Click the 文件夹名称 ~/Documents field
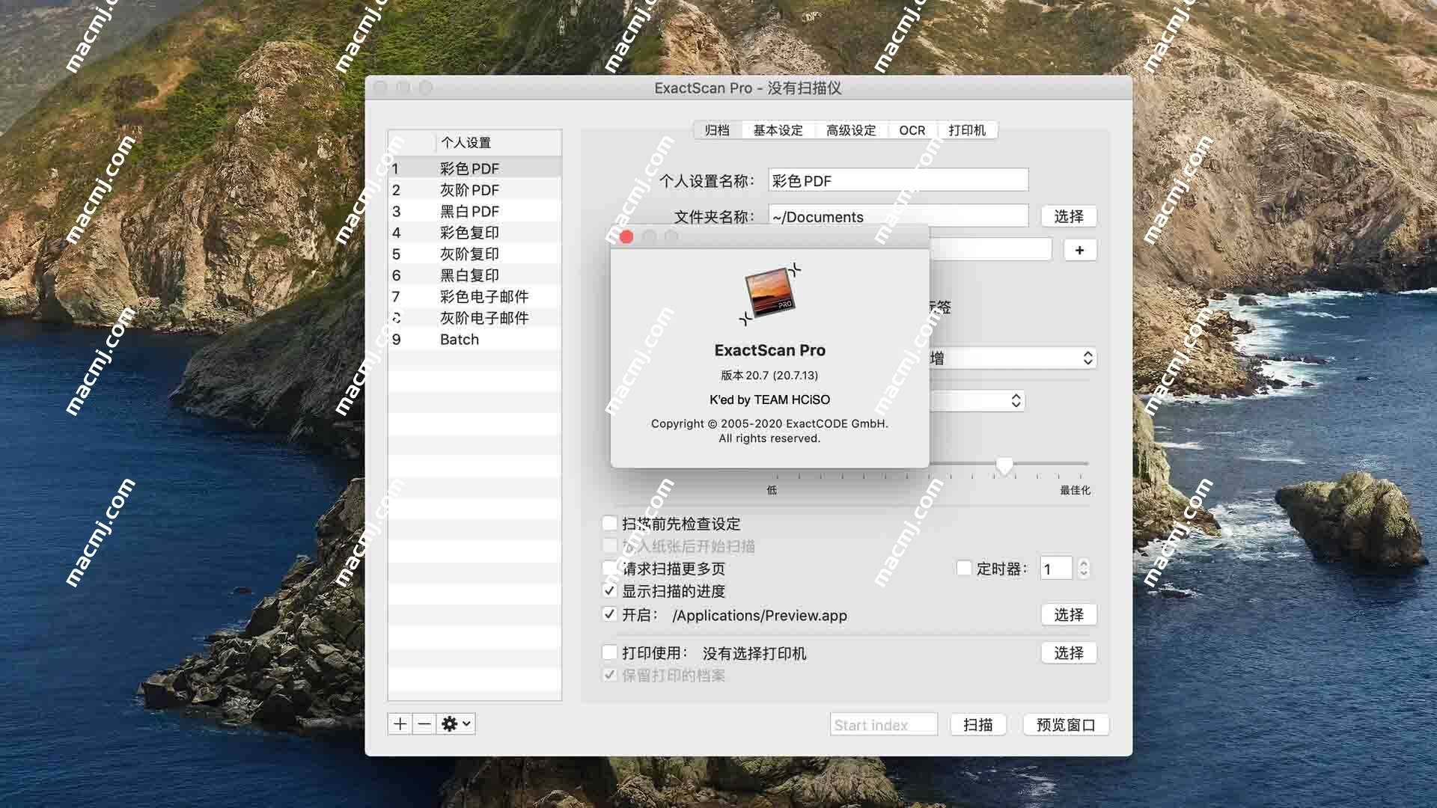The image size is (1437, 808). click(x=898, y=216)
